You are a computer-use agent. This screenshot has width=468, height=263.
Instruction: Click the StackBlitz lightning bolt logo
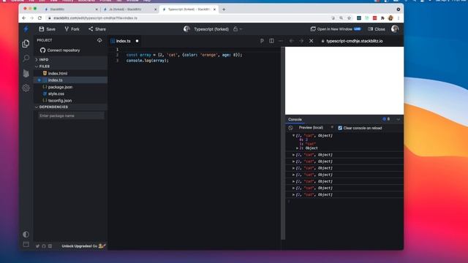(x=26, y=29)
